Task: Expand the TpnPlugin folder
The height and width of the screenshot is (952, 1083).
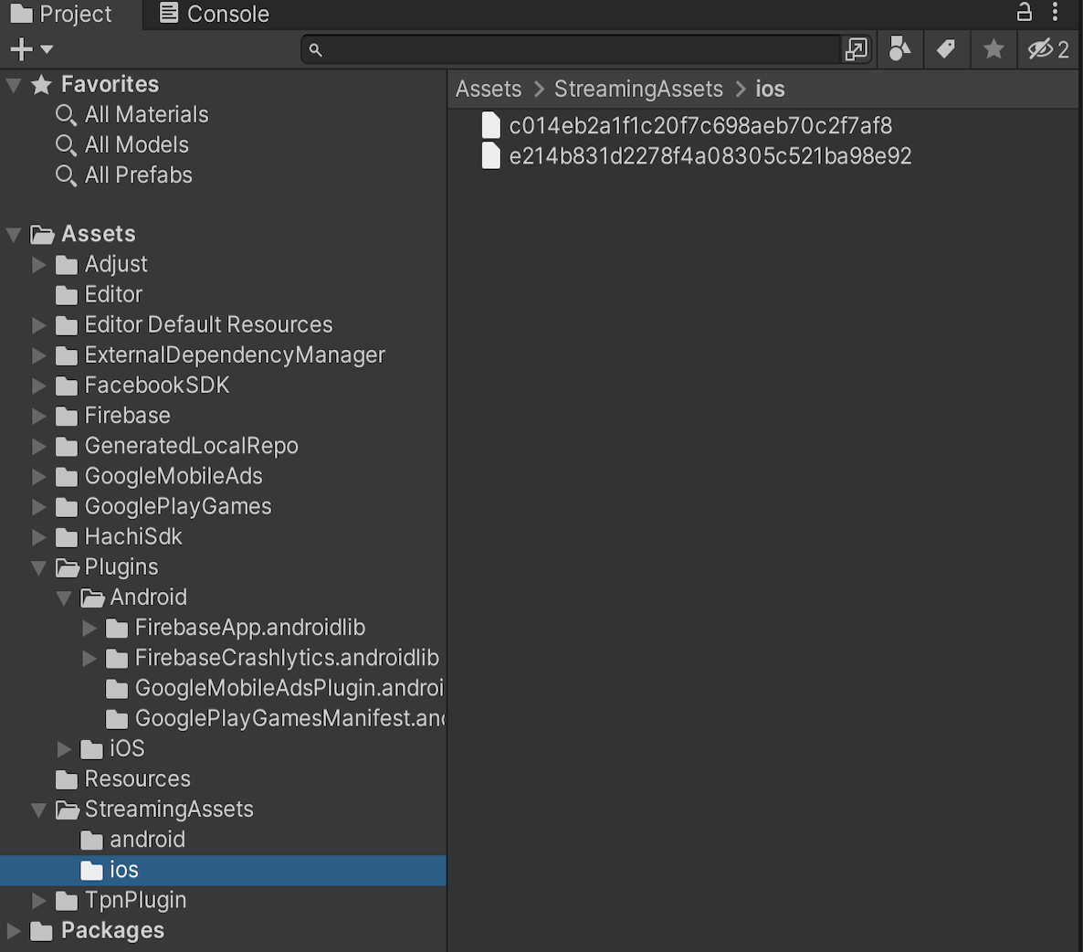Action: click(x=38, y=901)
